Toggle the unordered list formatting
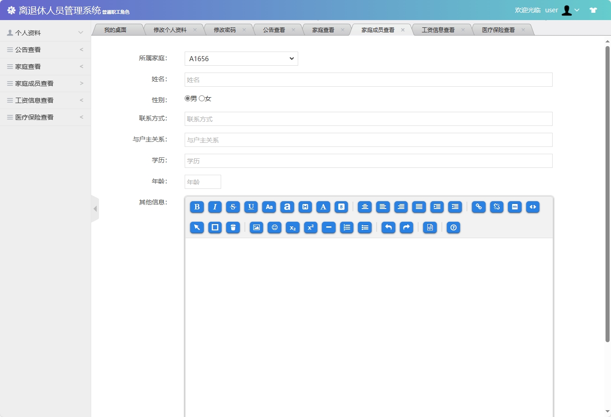Image resolution: width=611 pixels, height=417 pixels. coord(365,227)
